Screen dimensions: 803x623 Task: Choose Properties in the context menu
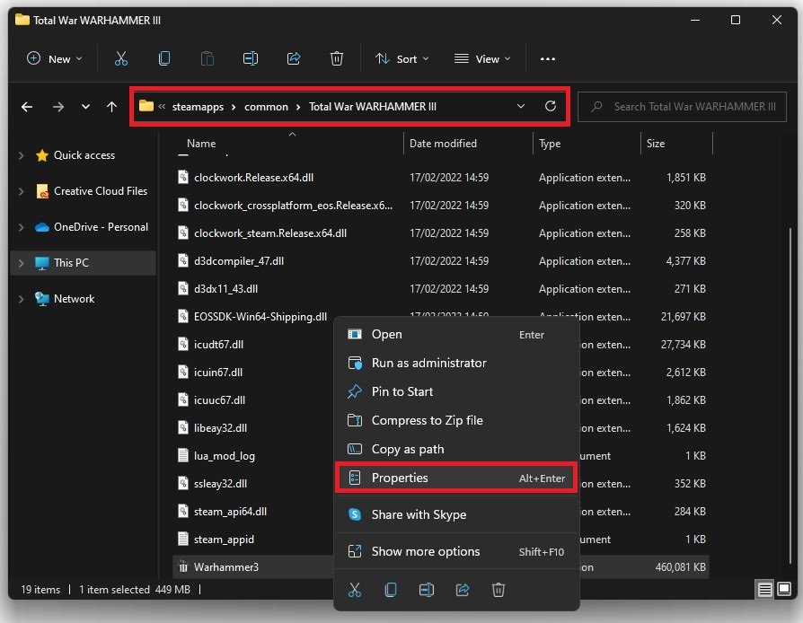click(x=456, y=478)
